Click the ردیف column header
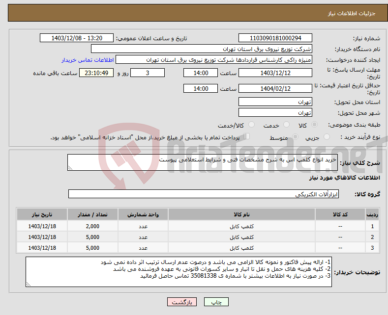The width and height of the screenshot is (388, 315). click(x=372, y=214)
